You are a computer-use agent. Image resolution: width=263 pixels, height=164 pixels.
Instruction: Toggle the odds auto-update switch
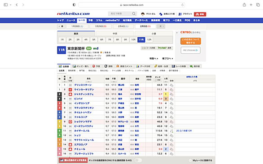[x=138, y=160]
